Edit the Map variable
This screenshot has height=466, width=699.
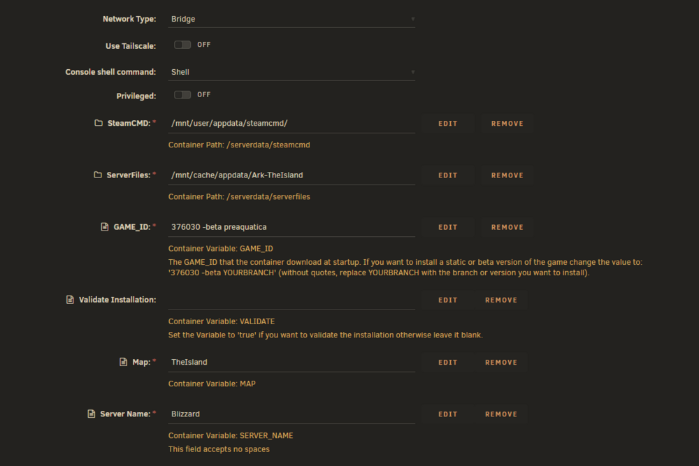(x=447, y=362)
